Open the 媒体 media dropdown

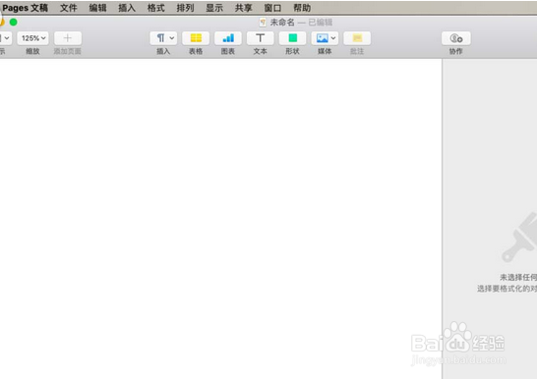coord(325,38)
